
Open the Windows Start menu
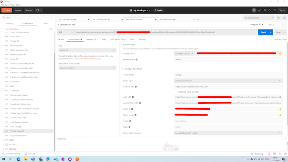[4, 159]
